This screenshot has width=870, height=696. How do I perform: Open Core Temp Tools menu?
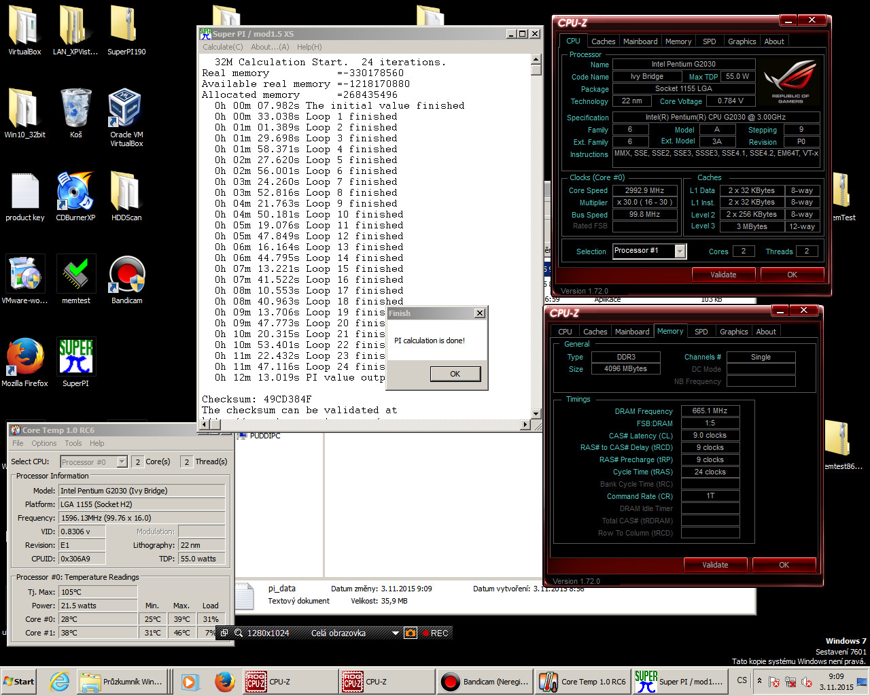73,443
